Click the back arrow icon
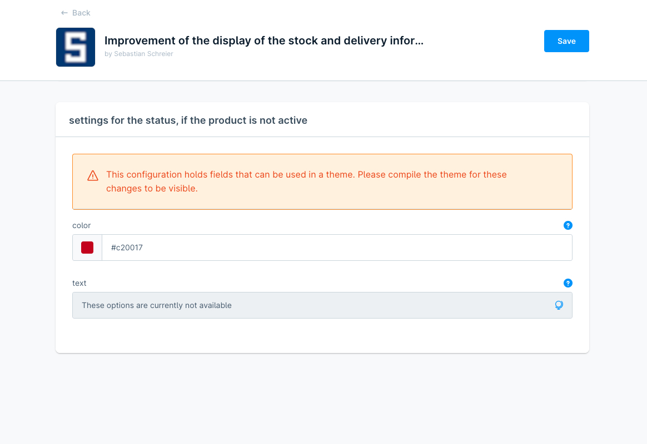The width and height of the screenshot is (647, 444). tap(64, 13)
